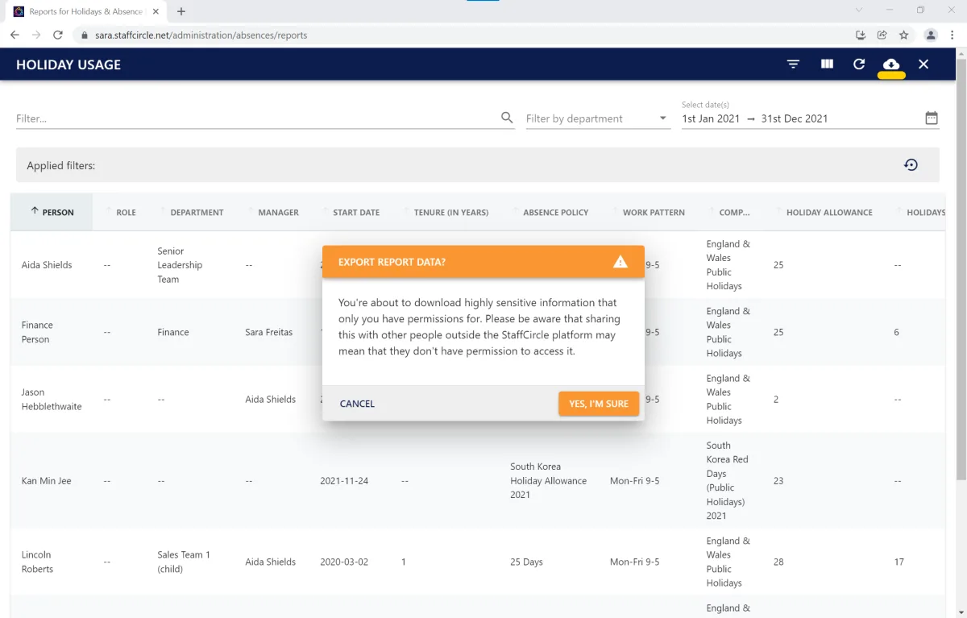Screen dimensions: 967x618
Task: Open a new browser tab
Action: click(x=181, y=11)
